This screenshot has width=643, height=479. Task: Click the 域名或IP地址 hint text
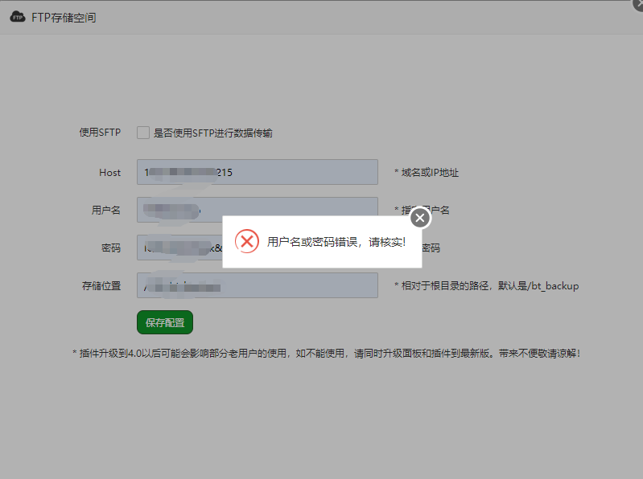(x=426, y=173)
